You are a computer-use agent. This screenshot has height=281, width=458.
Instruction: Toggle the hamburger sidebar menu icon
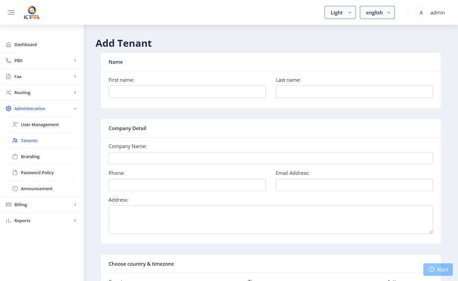point(11,12)
